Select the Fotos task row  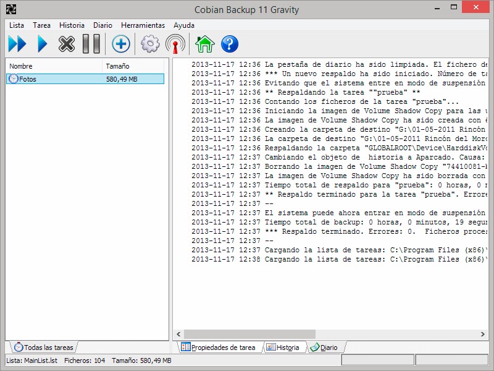pyautogui.click(x=85, y=79)
